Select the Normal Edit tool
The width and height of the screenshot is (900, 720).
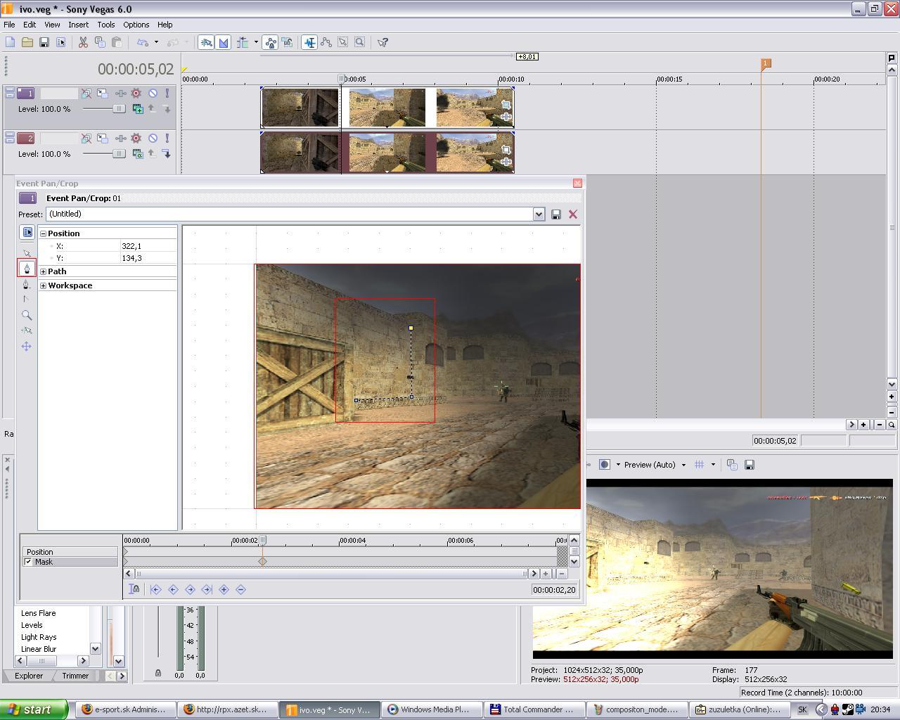(309, 42)
